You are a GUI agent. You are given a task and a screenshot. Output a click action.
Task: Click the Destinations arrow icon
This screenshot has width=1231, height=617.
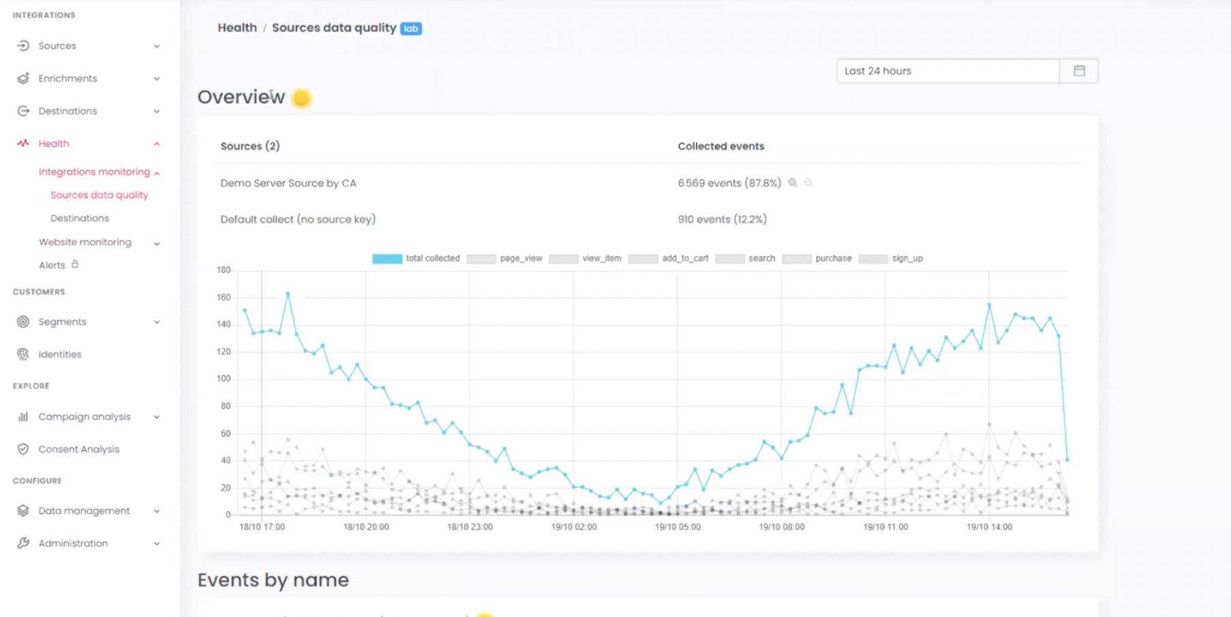pyautogui.click(x=23, y=111)
